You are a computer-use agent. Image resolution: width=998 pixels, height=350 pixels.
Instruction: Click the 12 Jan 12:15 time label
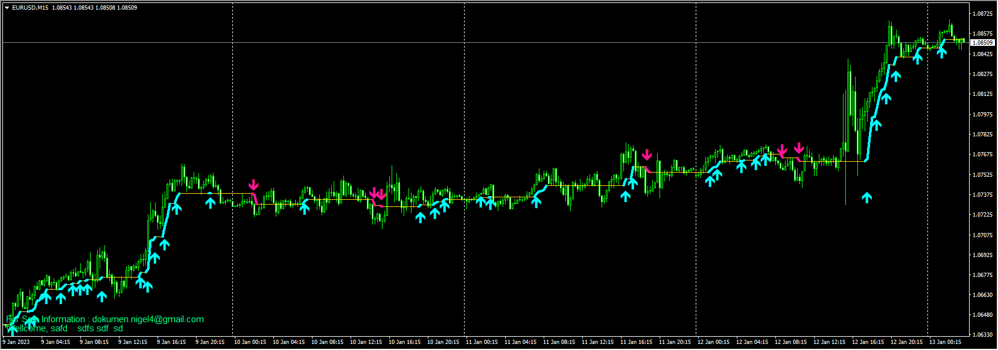pos(829,342)
